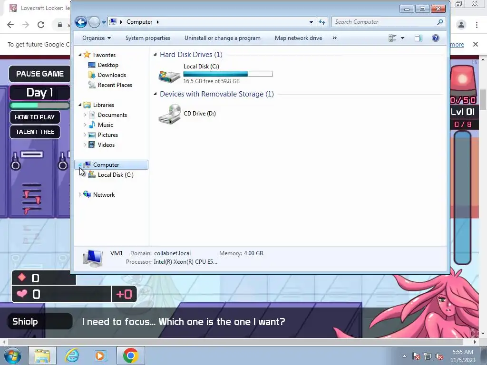Select CD Drive (D:) icon
487x365 pixels.
coord(170,114)
